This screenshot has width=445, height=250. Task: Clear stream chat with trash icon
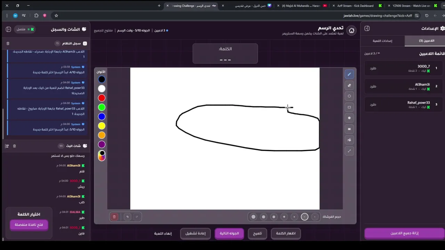pyautogui.click(x=14, y=146)
